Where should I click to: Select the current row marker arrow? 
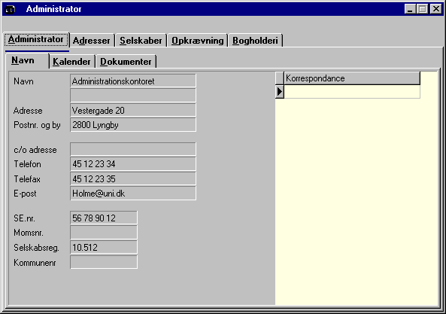click(x=280, y=92)
